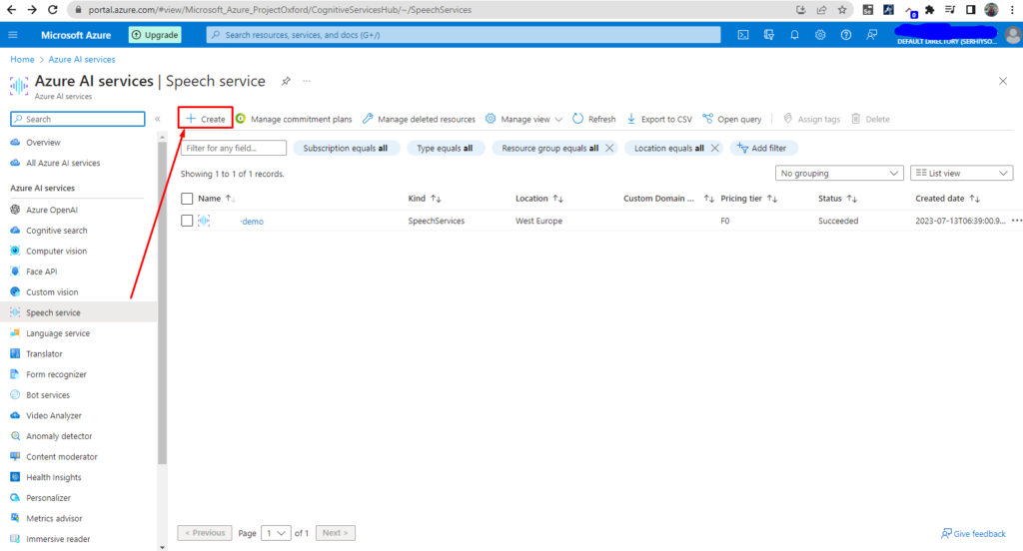Go to Home breadcrumb link
Screen dimensions: 1023x551
[22, 59]
